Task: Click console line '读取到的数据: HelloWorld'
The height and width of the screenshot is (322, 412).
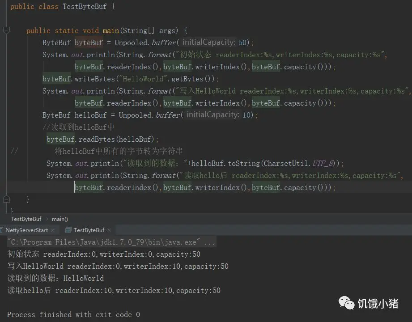Action: tap(56, 278)
